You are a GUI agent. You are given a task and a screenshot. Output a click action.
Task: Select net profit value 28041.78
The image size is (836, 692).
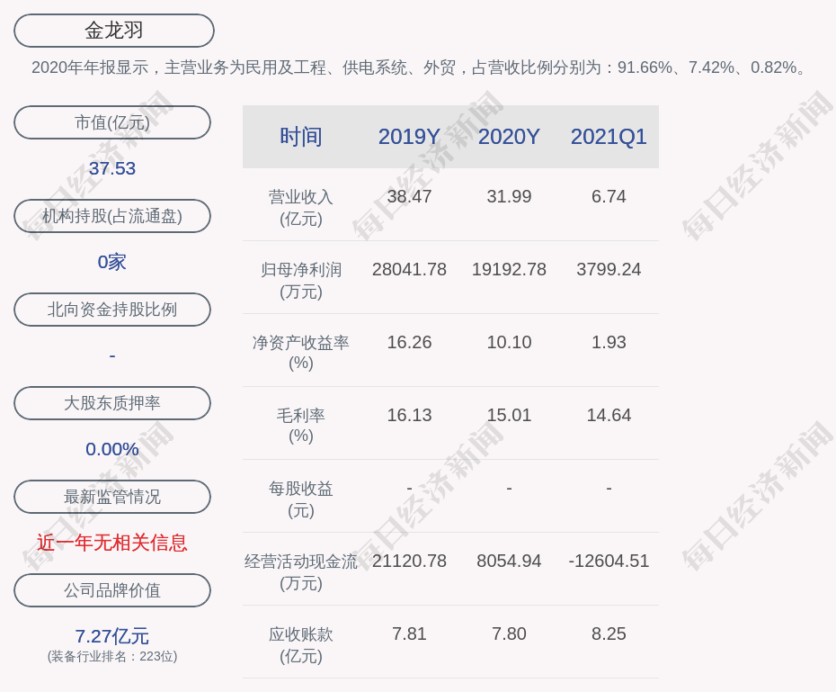pos(410,269)
